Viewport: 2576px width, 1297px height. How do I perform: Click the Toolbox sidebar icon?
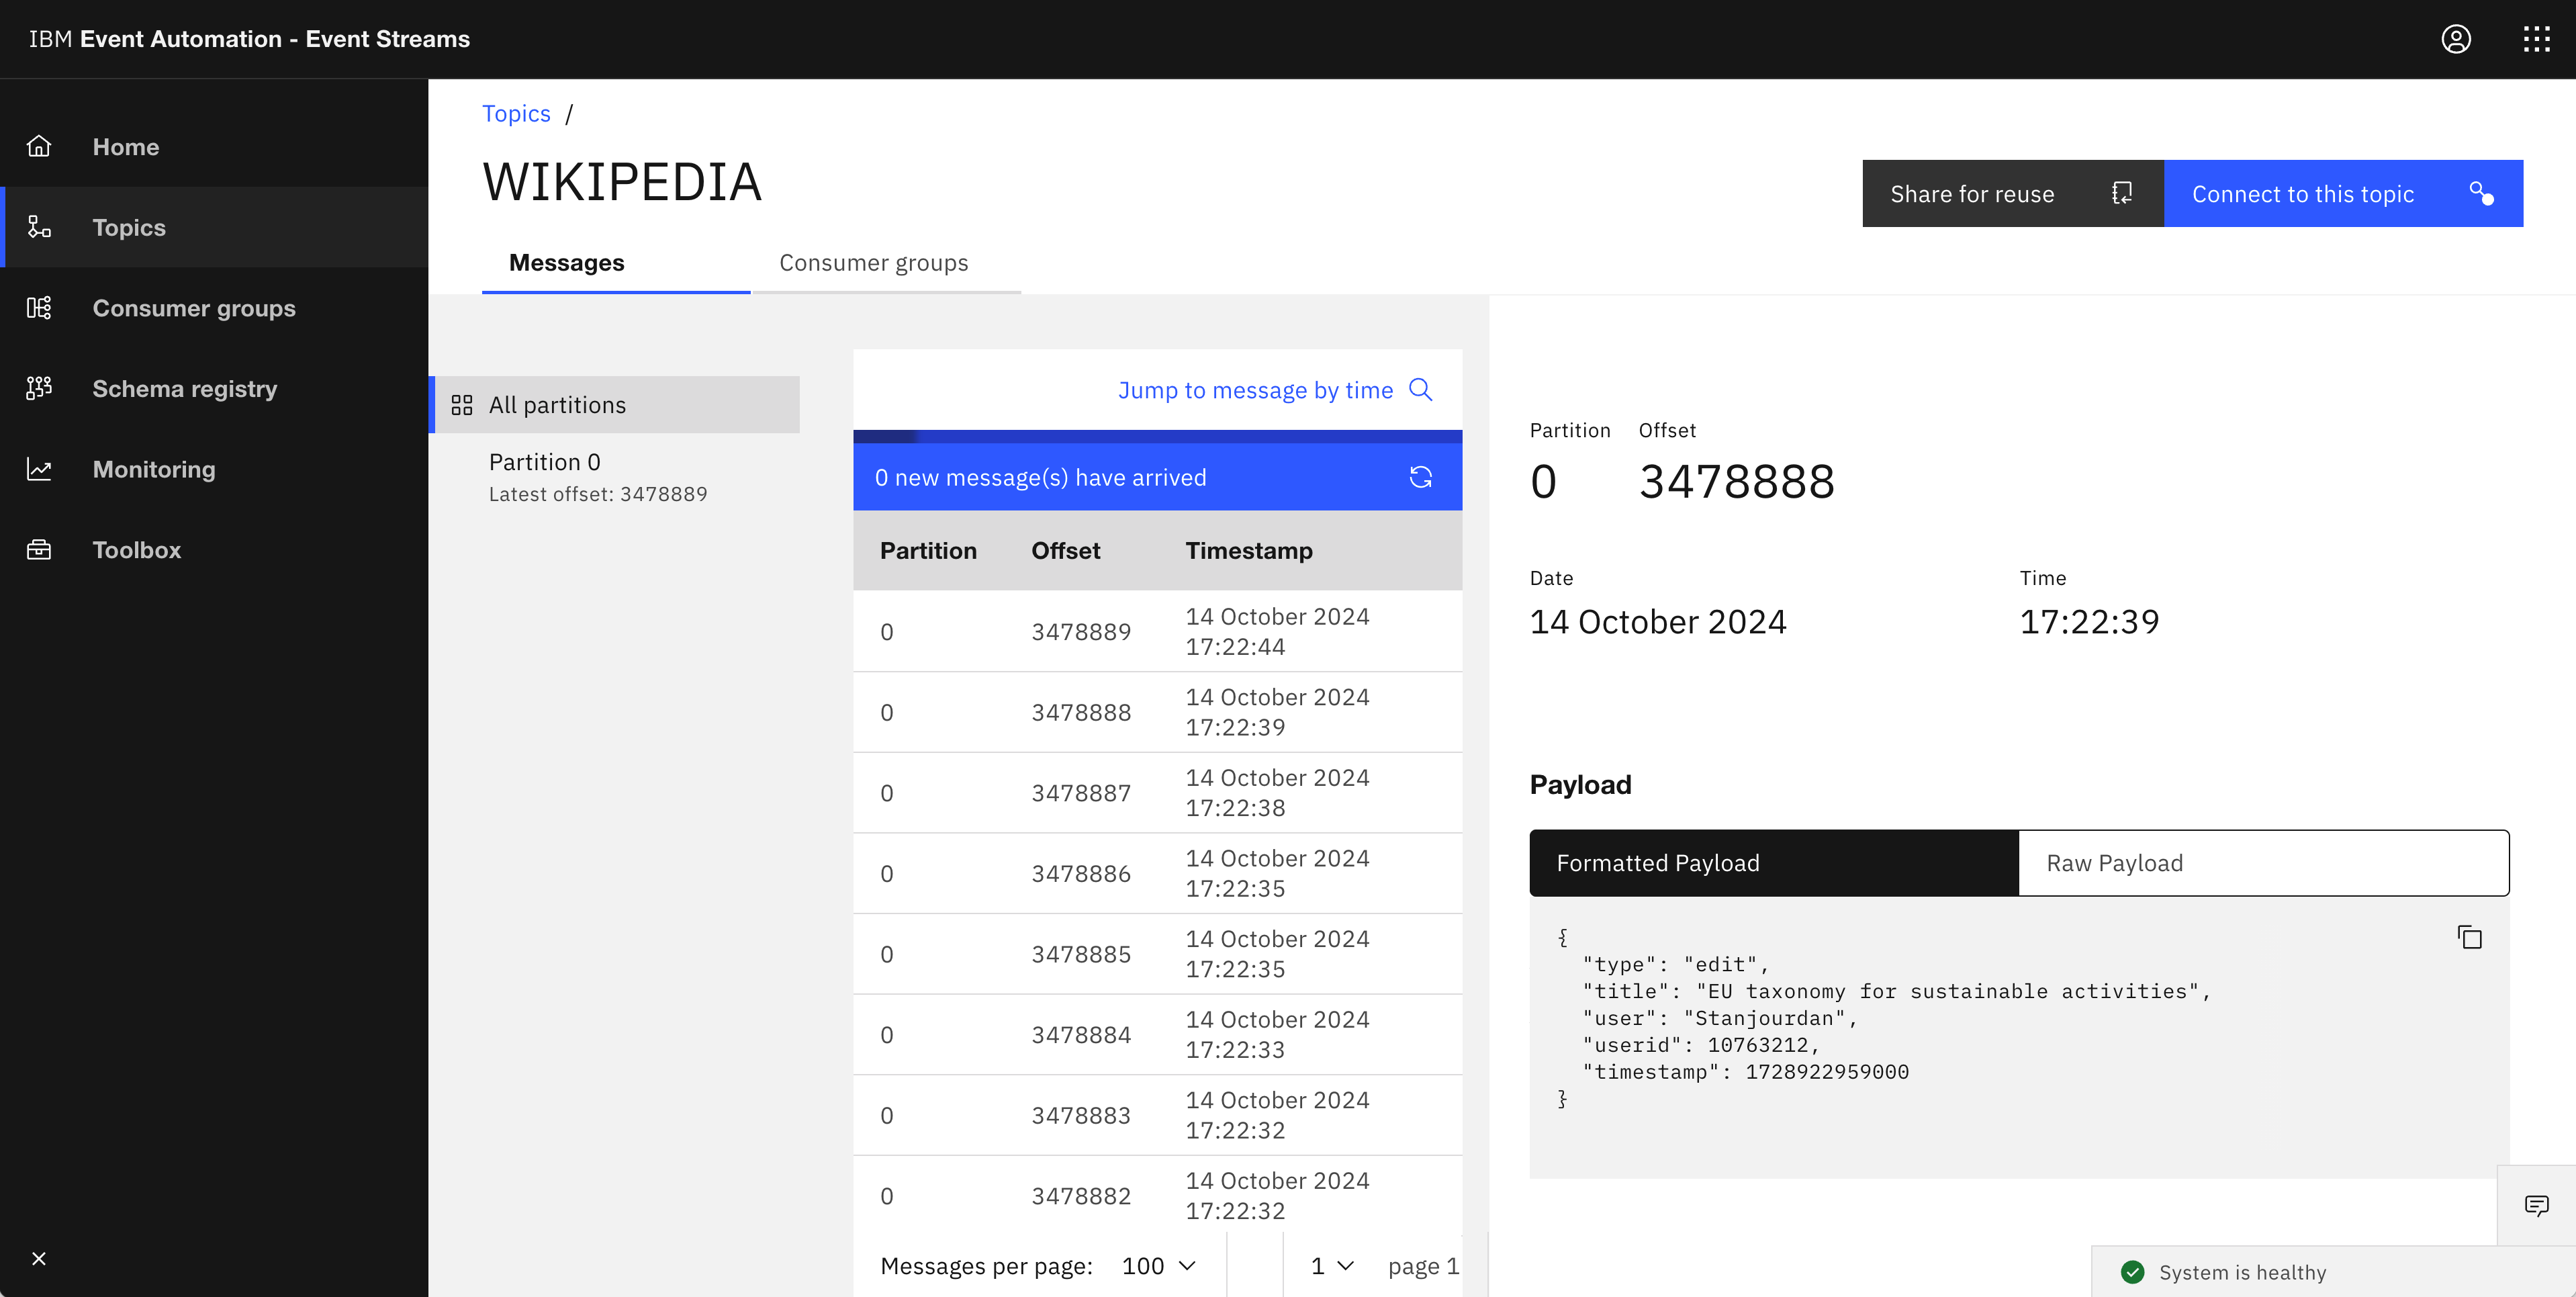pos(39,550)
